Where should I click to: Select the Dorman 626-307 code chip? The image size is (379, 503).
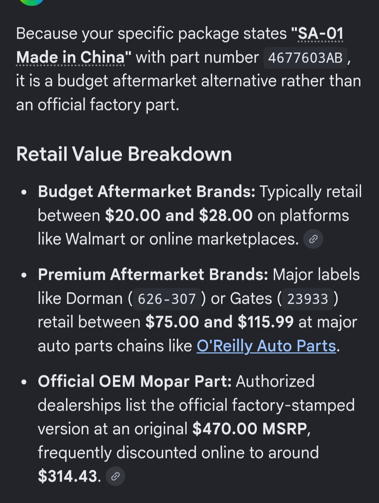point(167,299)
